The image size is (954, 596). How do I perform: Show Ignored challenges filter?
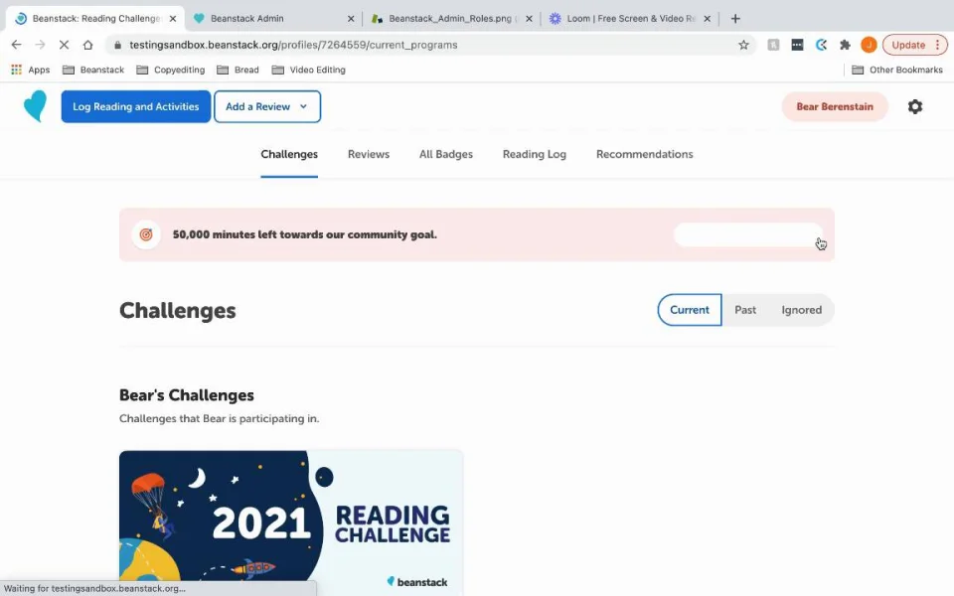point(801,310)
